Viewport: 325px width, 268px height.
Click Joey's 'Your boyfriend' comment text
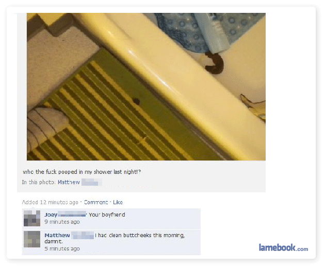107,215
